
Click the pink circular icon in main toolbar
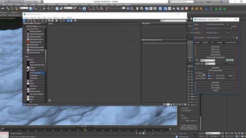[x=186, y=8]
